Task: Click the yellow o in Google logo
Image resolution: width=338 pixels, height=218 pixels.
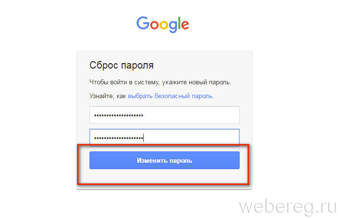Action: click(164, 25)
